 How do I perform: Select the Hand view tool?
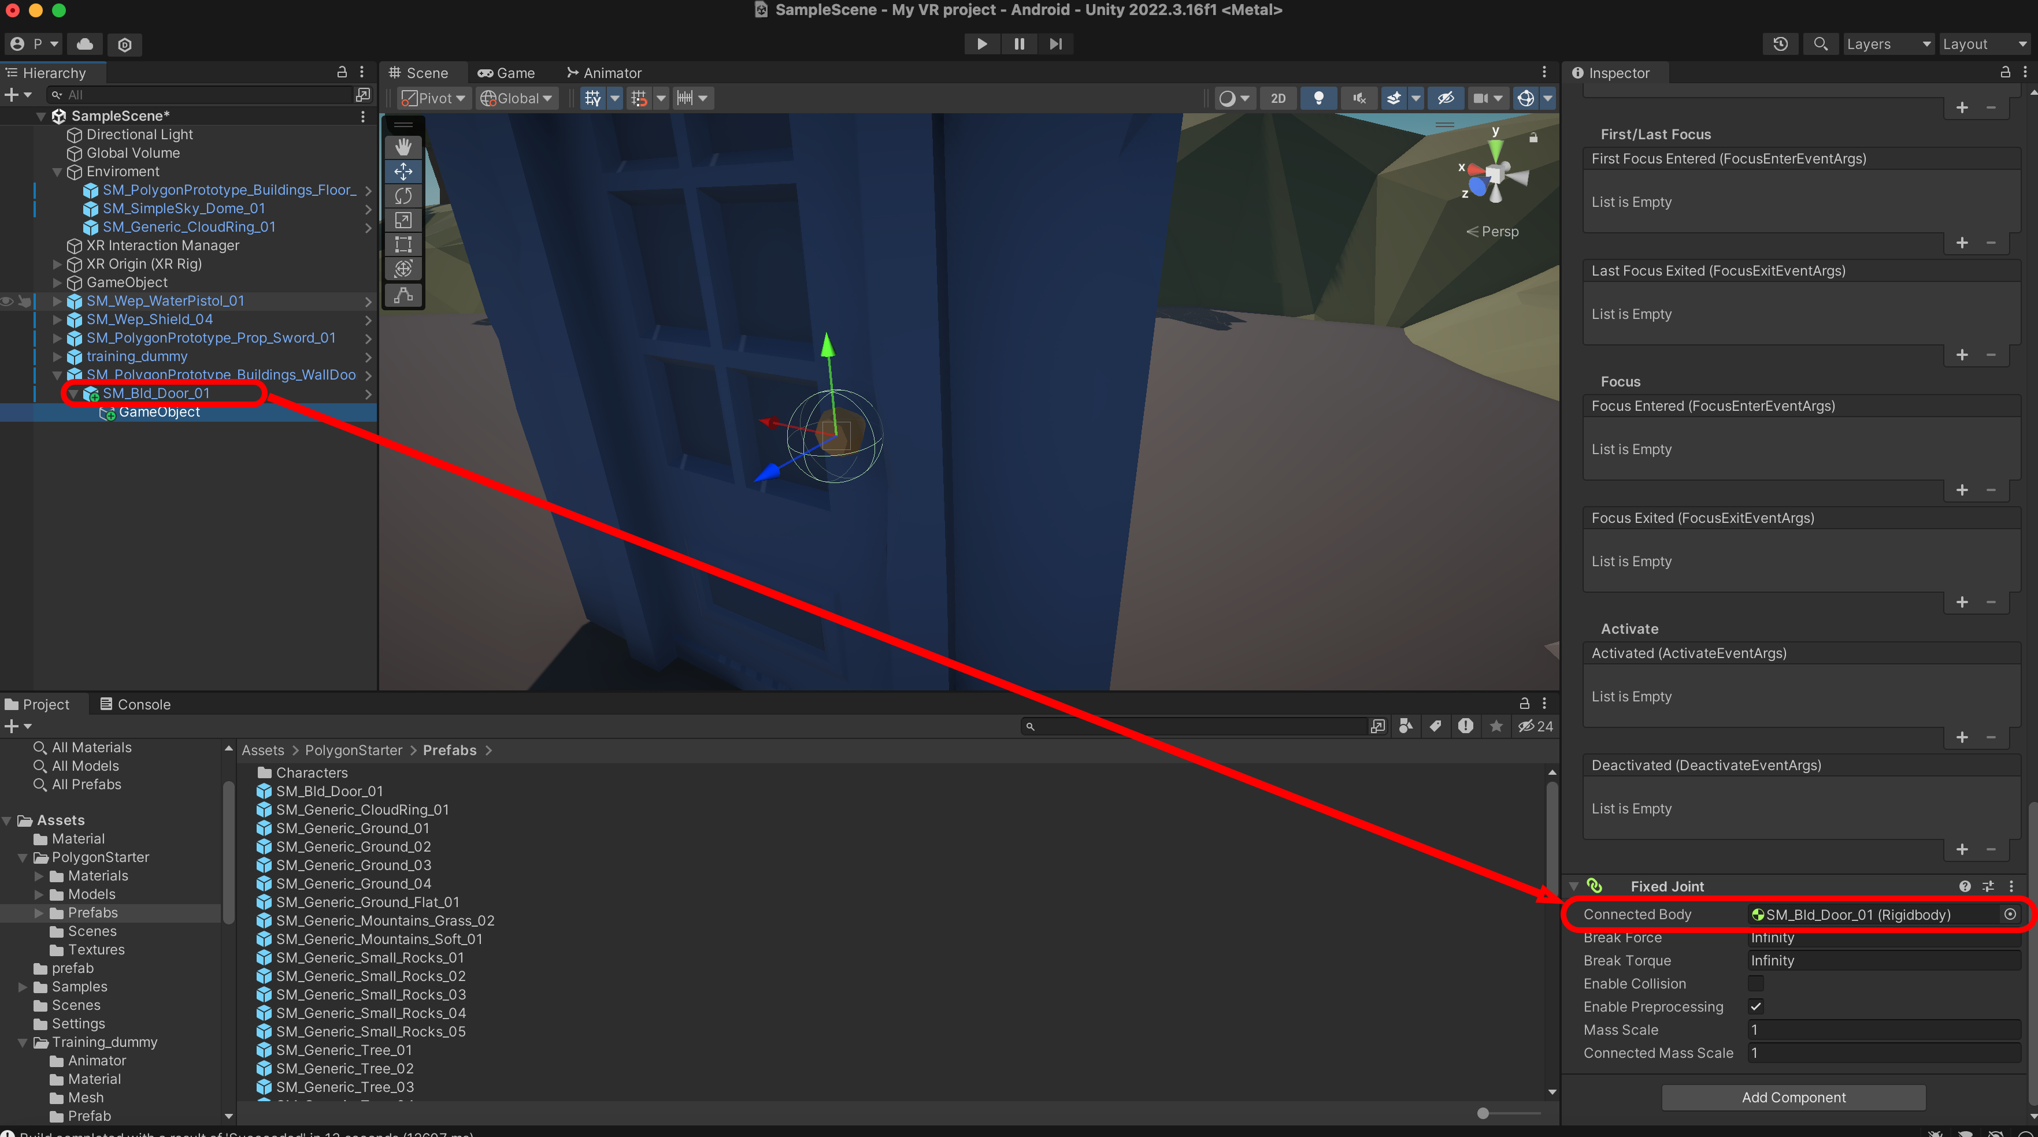[403, 147]
